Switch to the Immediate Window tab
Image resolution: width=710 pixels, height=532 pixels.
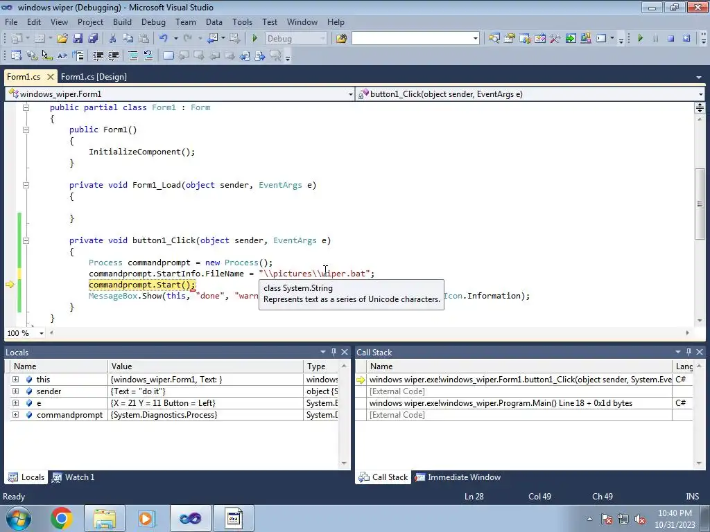[x=458, y=477]
